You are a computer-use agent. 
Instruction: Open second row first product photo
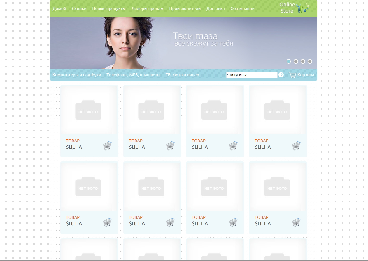88,187
